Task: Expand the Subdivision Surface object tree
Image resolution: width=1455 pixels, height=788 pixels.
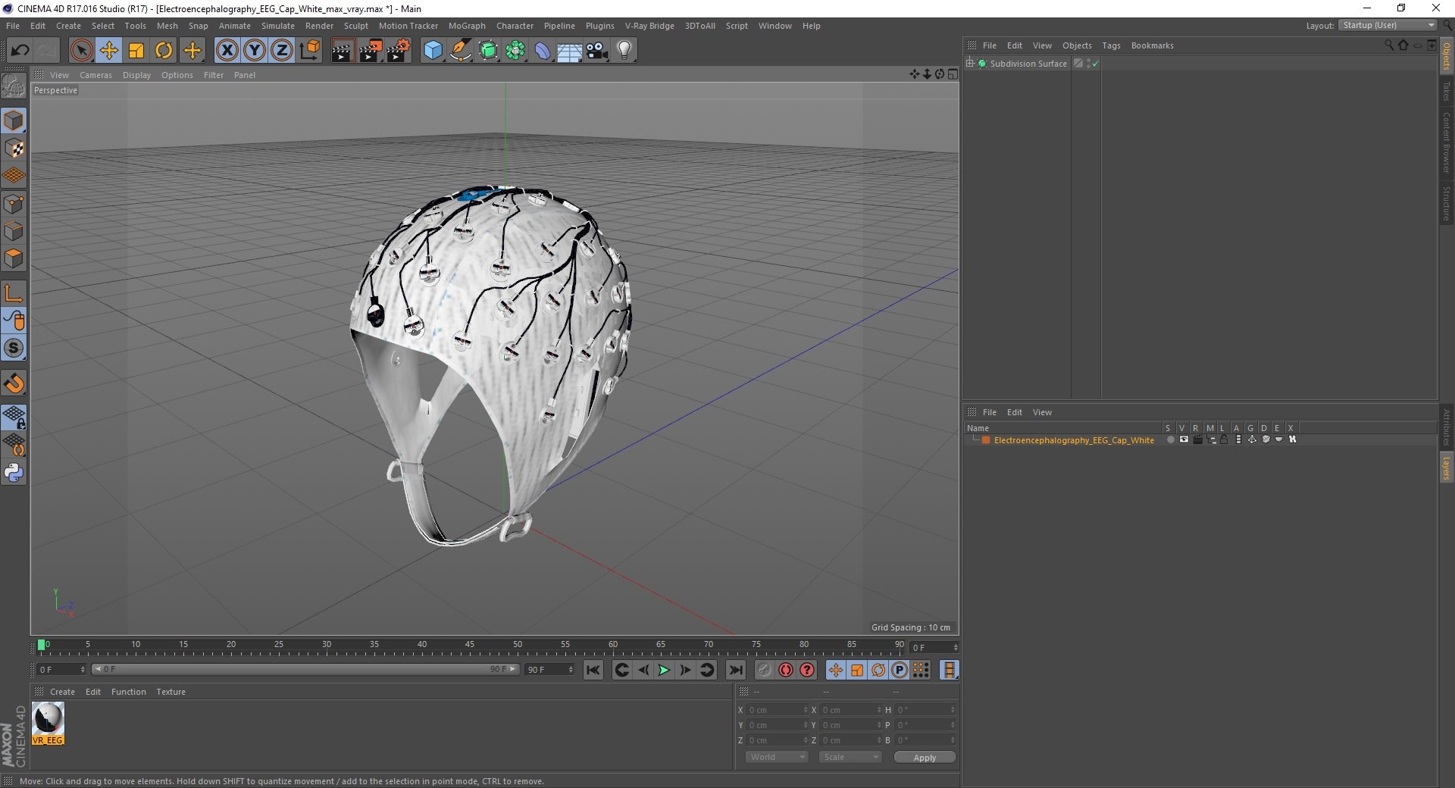Action: (970, 64)
